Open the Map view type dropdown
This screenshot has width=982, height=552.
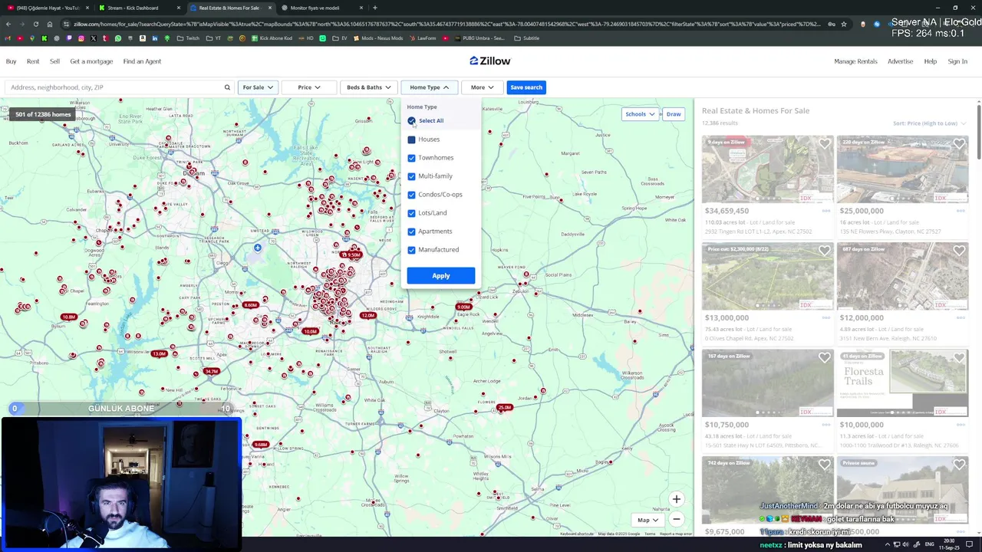click(x=648, y=520)
